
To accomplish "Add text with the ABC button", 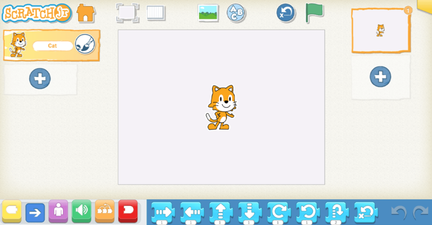I will [x=236, y=13].
